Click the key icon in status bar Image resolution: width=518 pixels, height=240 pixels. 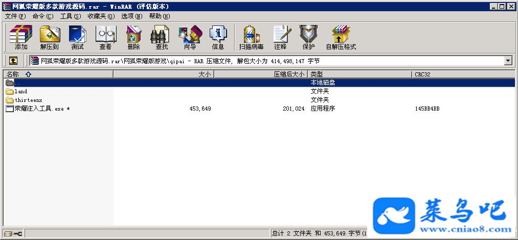click(18, 234)
